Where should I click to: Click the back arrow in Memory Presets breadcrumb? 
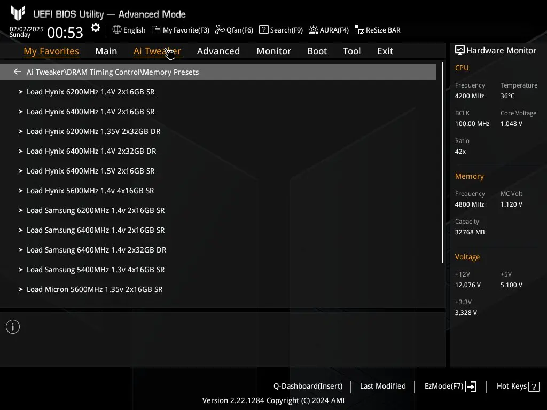(18, 72)
